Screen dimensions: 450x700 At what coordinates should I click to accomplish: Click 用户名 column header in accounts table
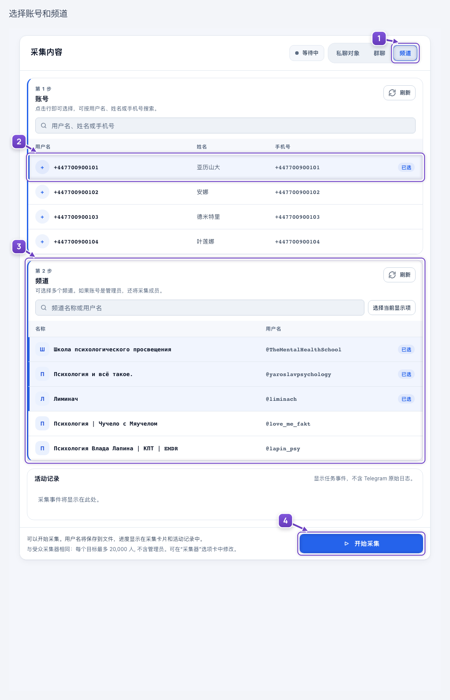tap(43, 147)
